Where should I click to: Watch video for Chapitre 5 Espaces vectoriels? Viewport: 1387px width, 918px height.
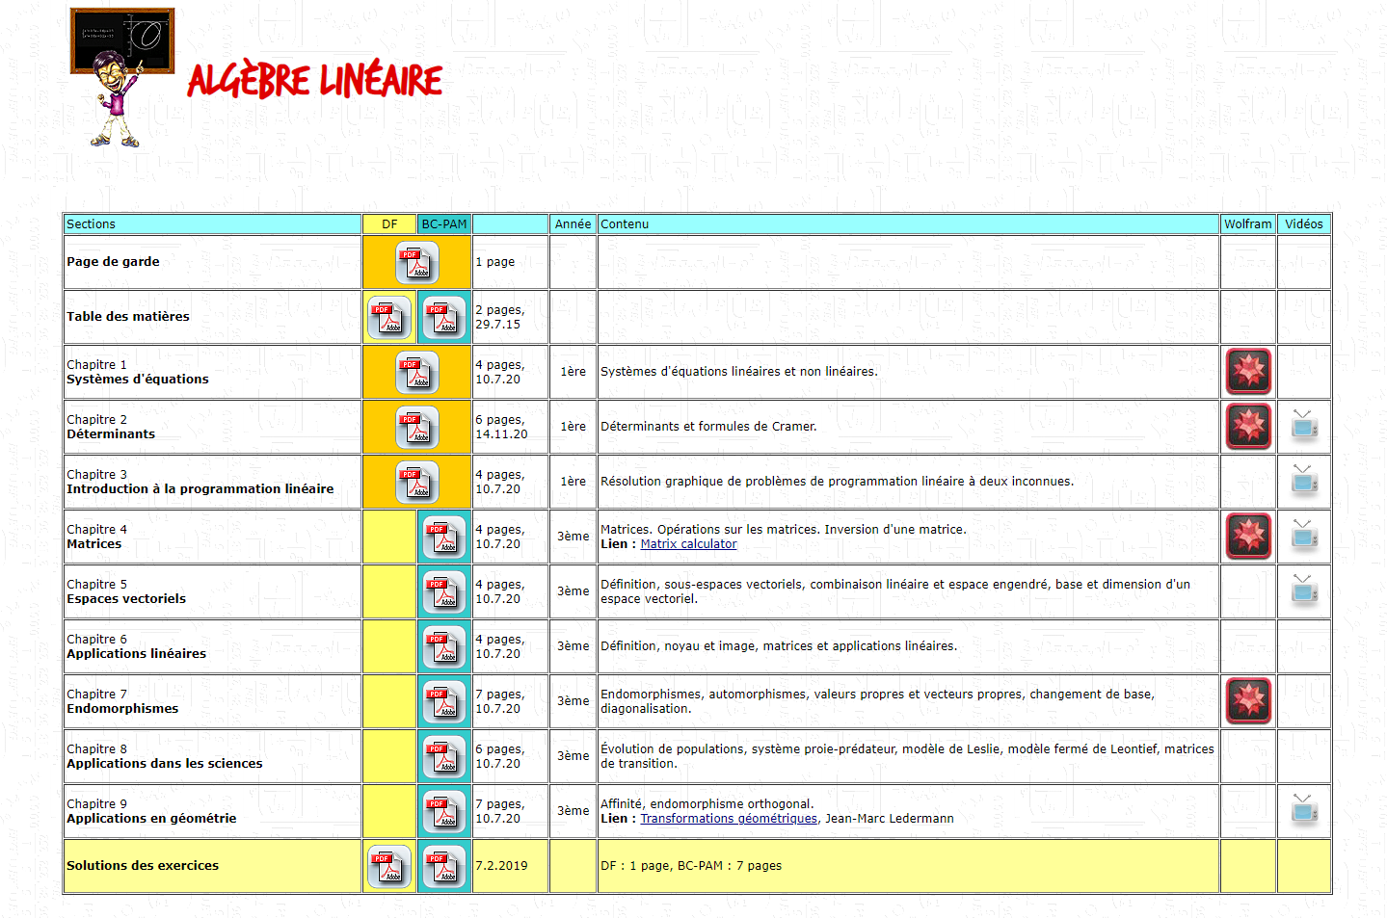click(x=1304, y=590)
